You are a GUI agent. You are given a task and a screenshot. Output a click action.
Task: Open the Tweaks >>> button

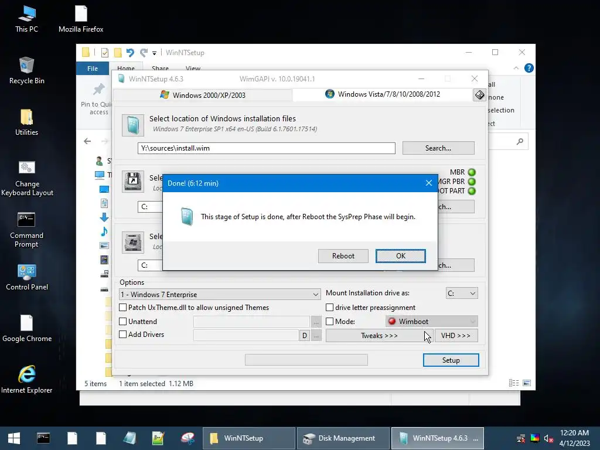[x=379, y=336]
